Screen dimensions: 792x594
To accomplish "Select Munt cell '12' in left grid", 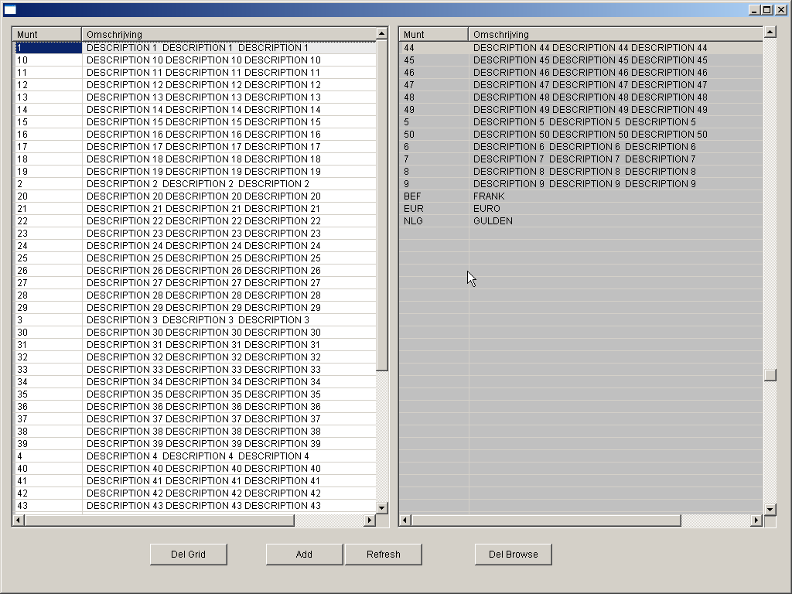I will click(47, 85).
